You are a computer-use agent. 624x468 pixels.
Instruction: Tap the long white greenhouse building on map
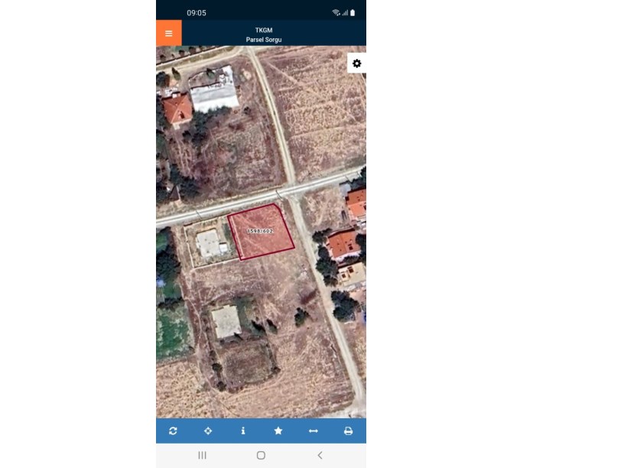214,97
